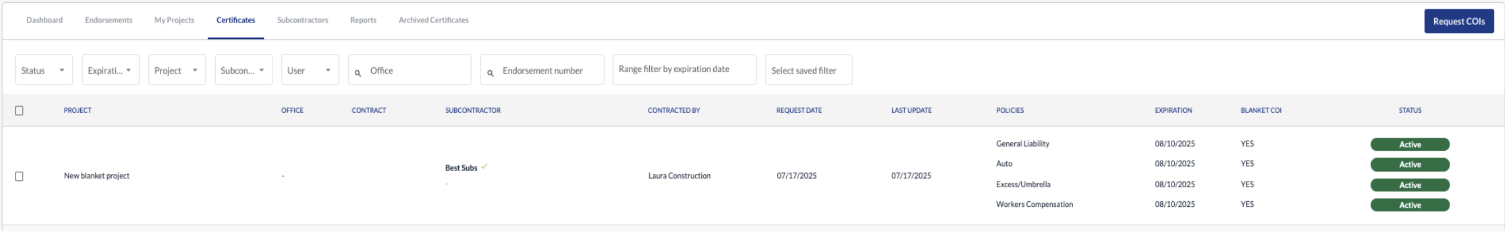Switch to the Dashboard tab
Viewport: 1505px width, 232px height.
pos(44,20)
